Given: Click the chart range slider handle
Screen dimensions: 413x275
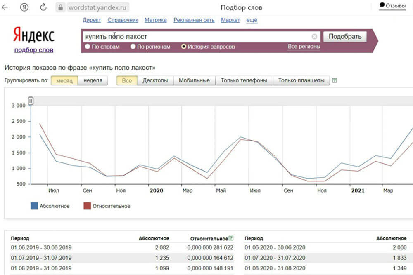Looking at the screenshot, I should [31, 101].
